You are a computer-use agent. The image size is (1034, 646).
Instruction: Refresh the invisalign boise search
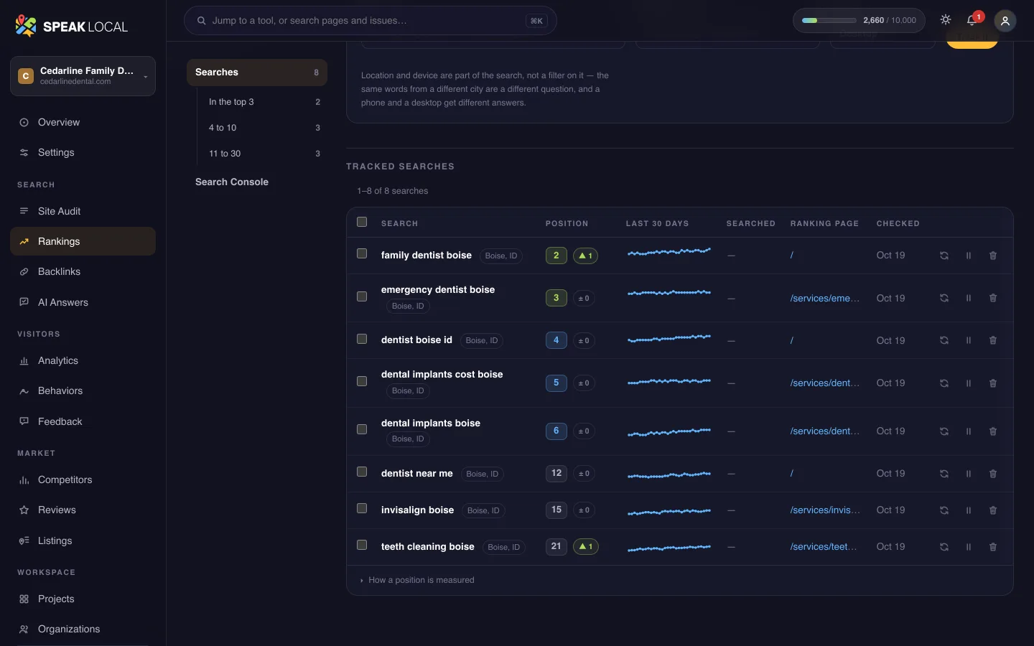[944, 510]
